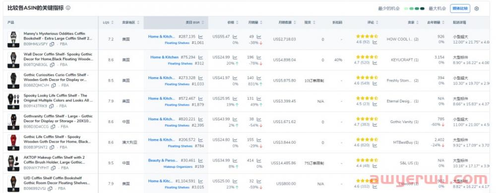496x193 pixels.
Task: Open price history chart for US$24.99
Action: [x=235, y=57]
